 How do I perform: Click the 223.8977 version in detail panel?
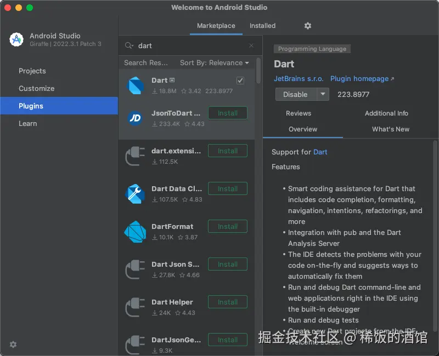point(353,94)
